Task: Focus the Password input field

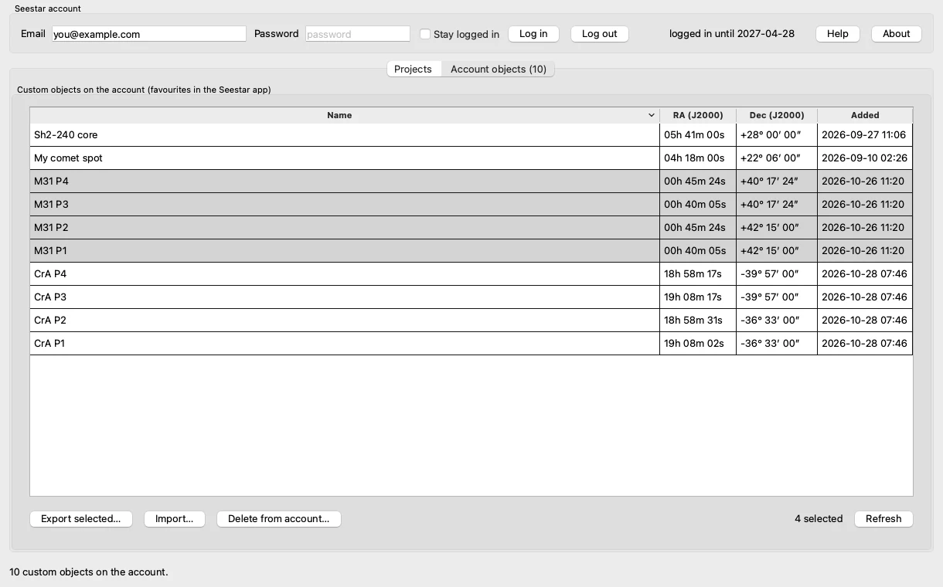Action: [x=358, y=34]
